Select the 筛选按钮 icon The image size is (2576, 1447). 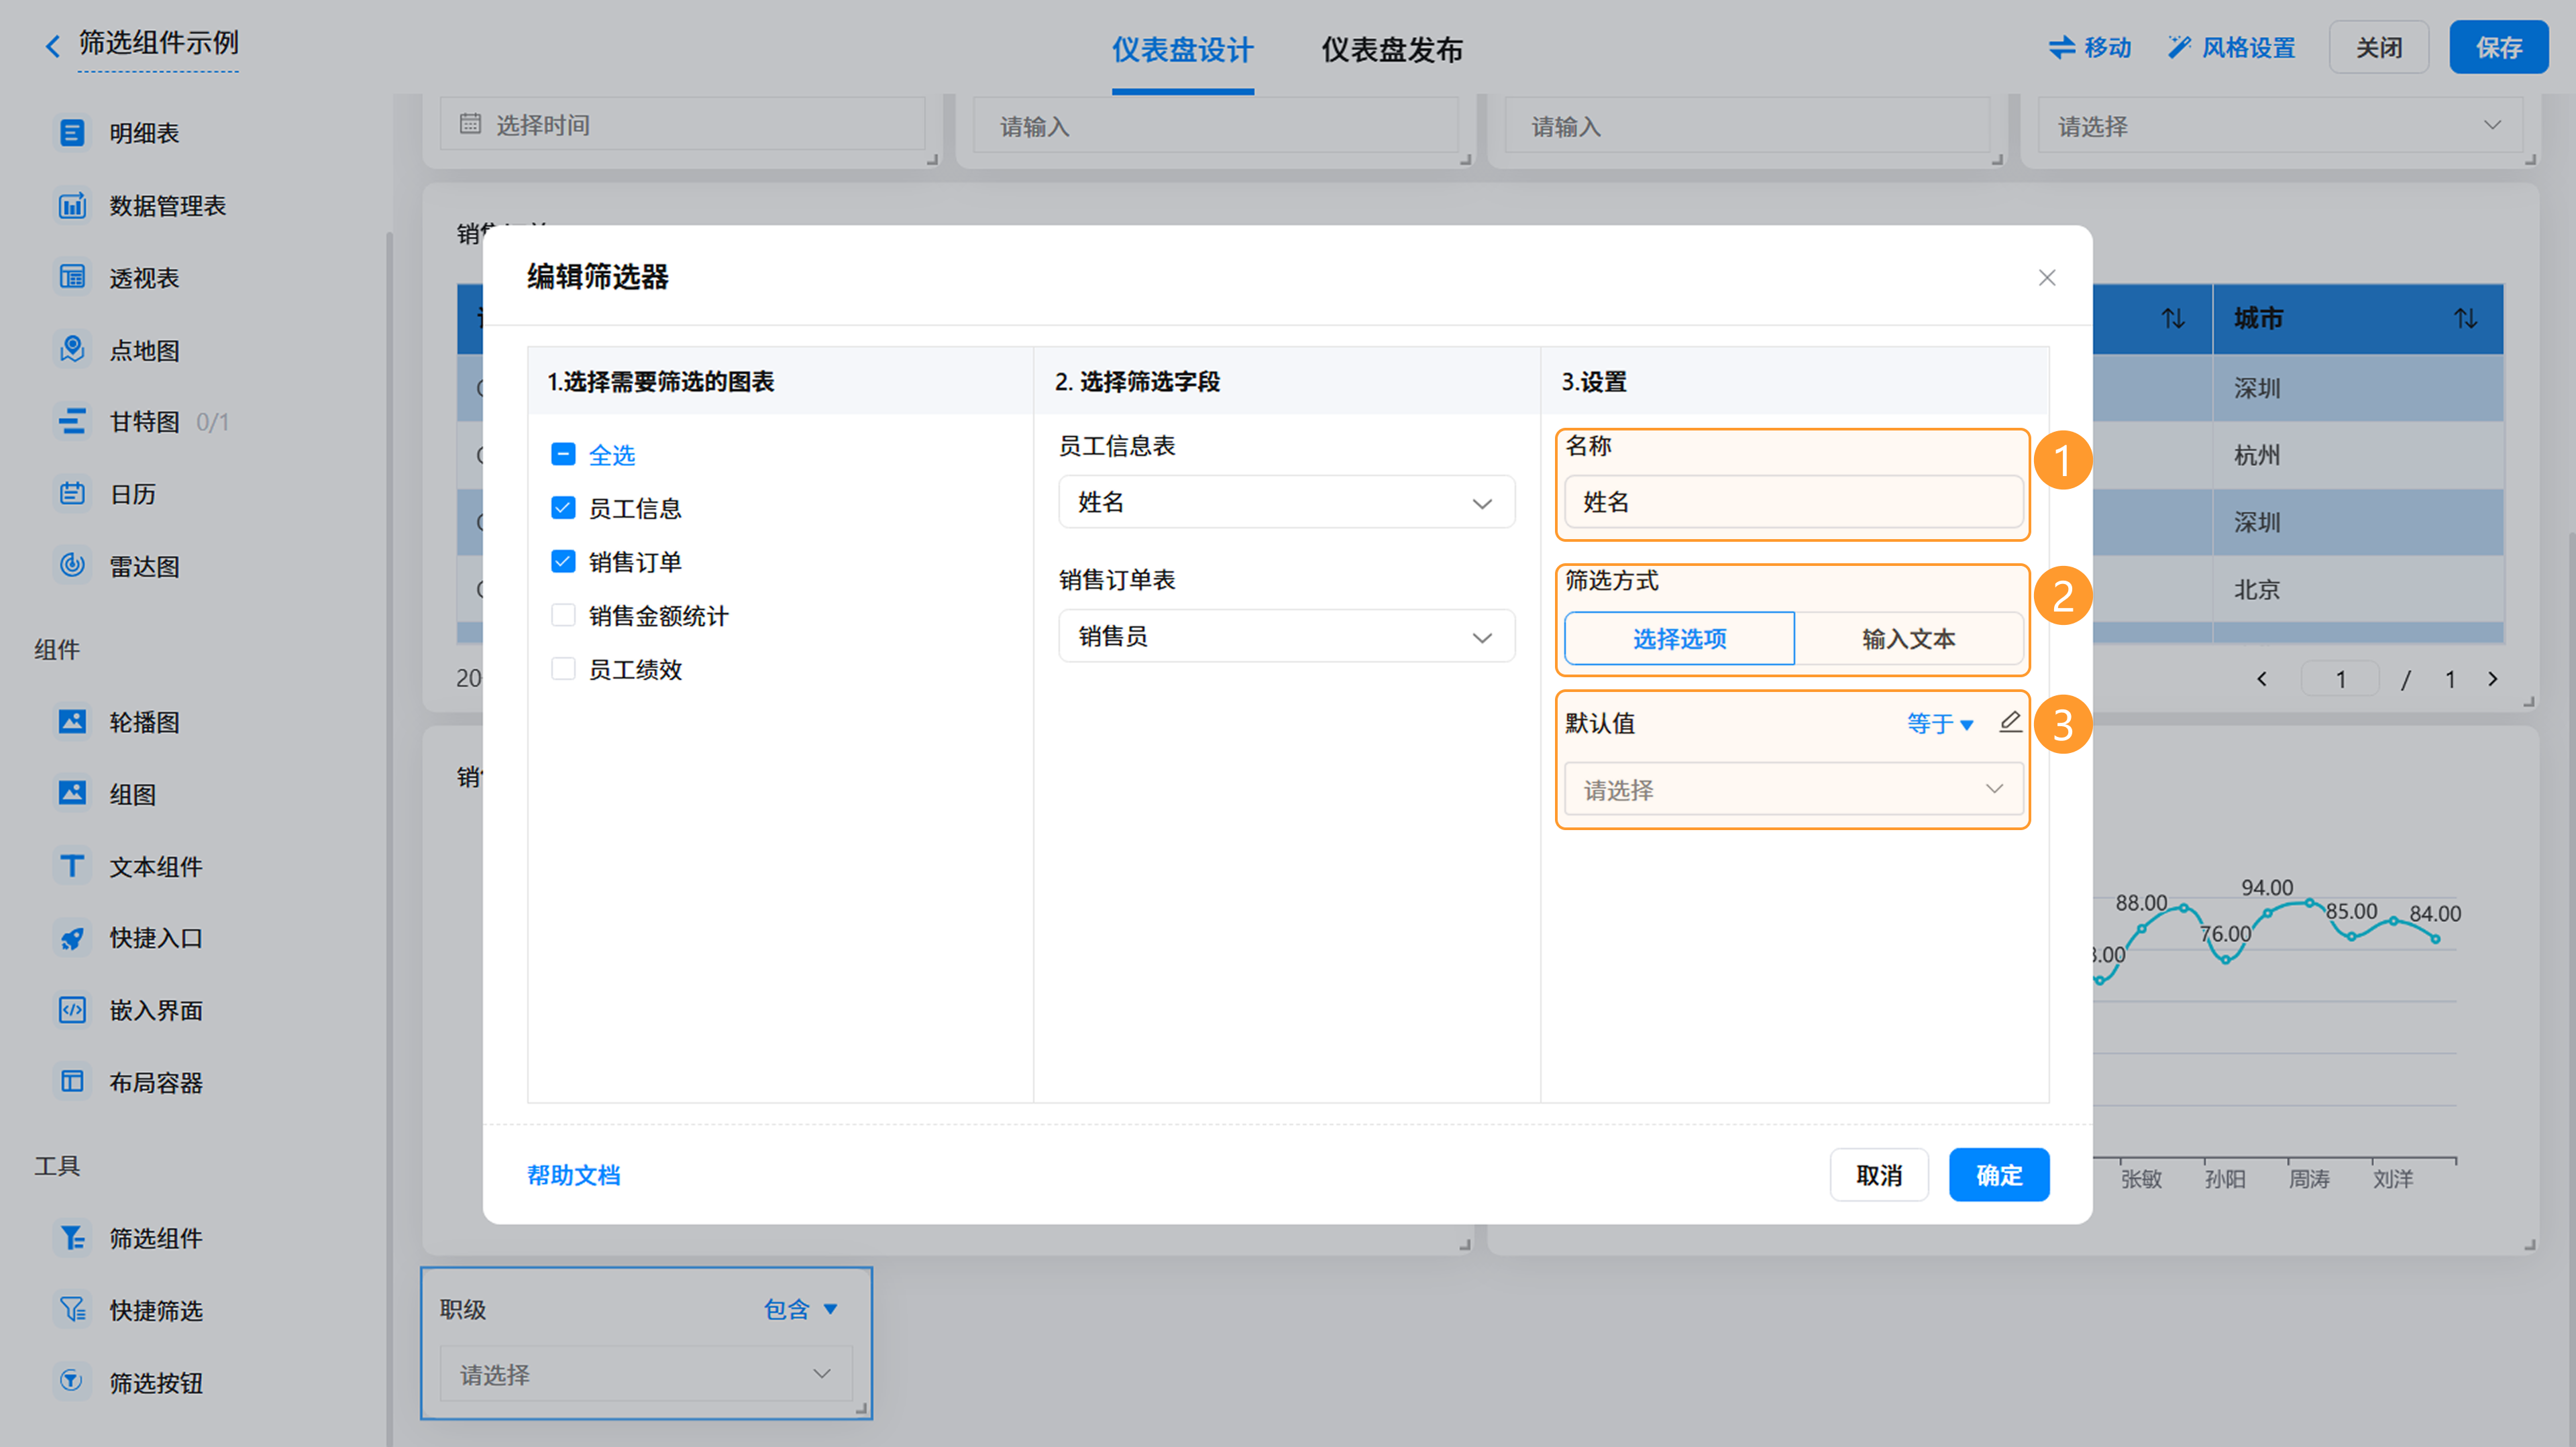point(72,1382)
